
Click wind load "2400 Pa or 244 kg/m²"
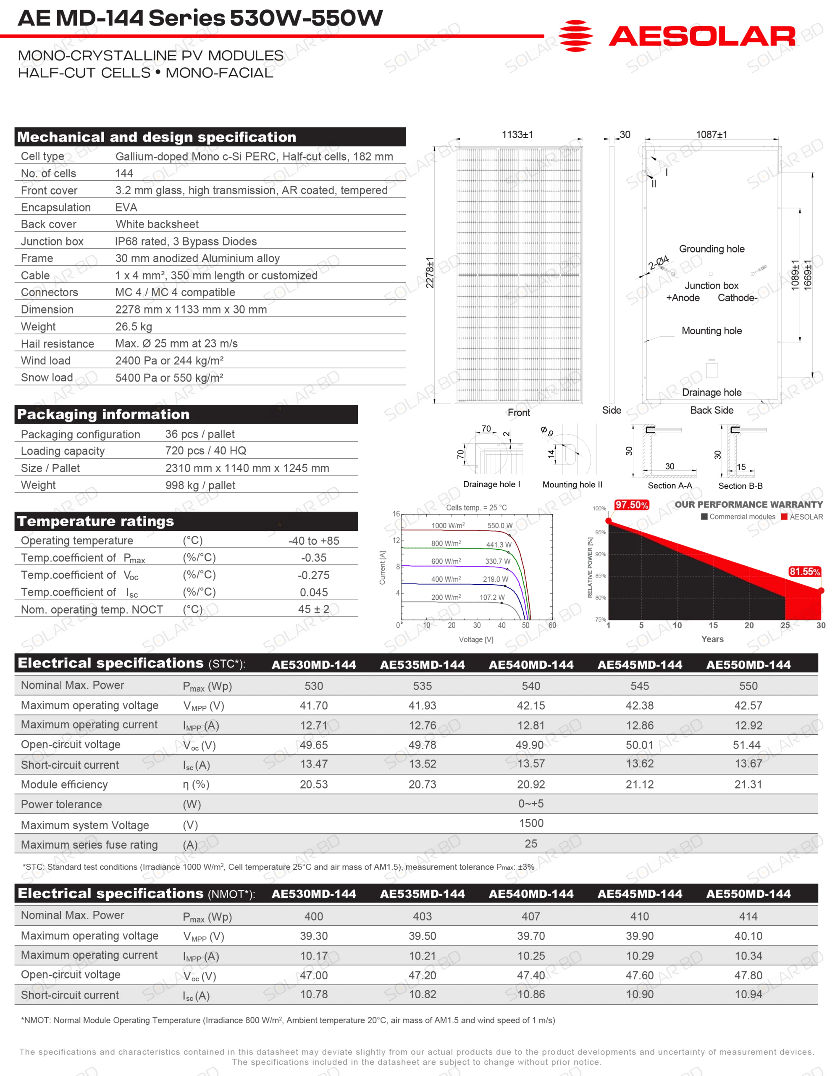(x=169, y=360)
